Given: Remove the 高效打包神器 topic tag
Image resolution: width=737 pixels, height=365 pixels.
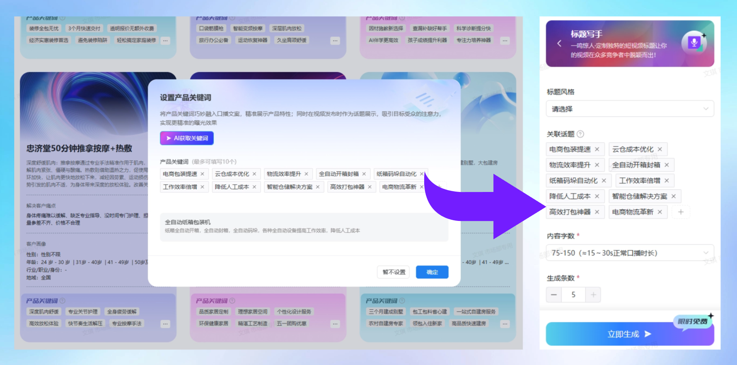Looking at the screenshot, I should tap(598, 212).
